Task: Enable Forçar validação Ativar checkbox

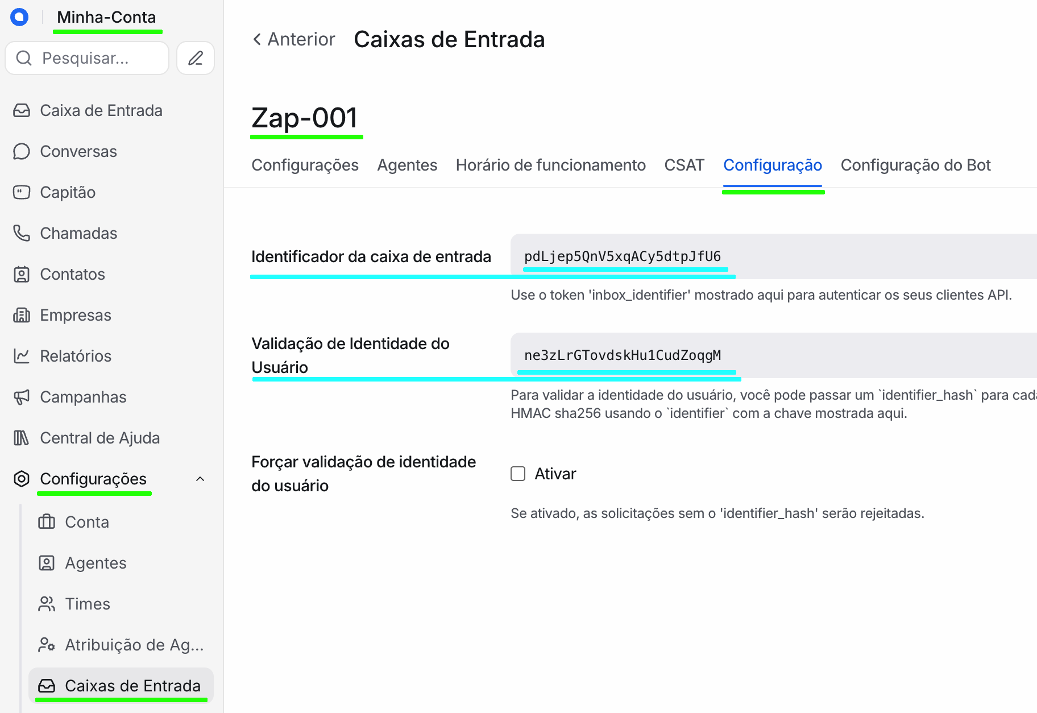Action: pyautogui.click(x=518, y=474)
